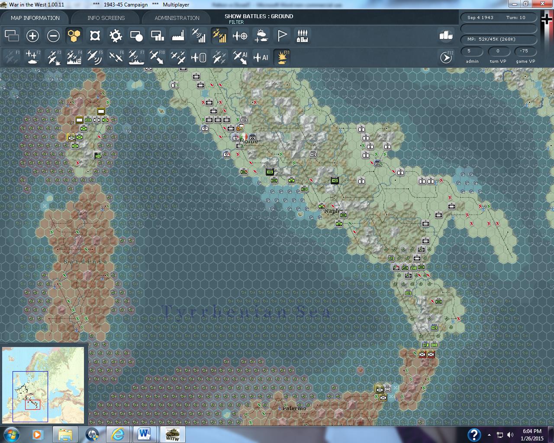Click the four crossed planes icon
This screenshot has width=554, height=443.
[178, 57]
